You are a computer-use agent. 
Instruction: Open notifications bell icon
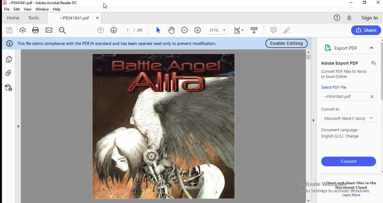(x=349, y=18)
